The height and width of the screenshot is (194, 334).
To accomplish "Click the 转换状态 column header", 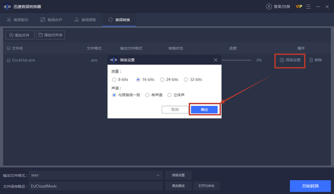I will [176, 48].
